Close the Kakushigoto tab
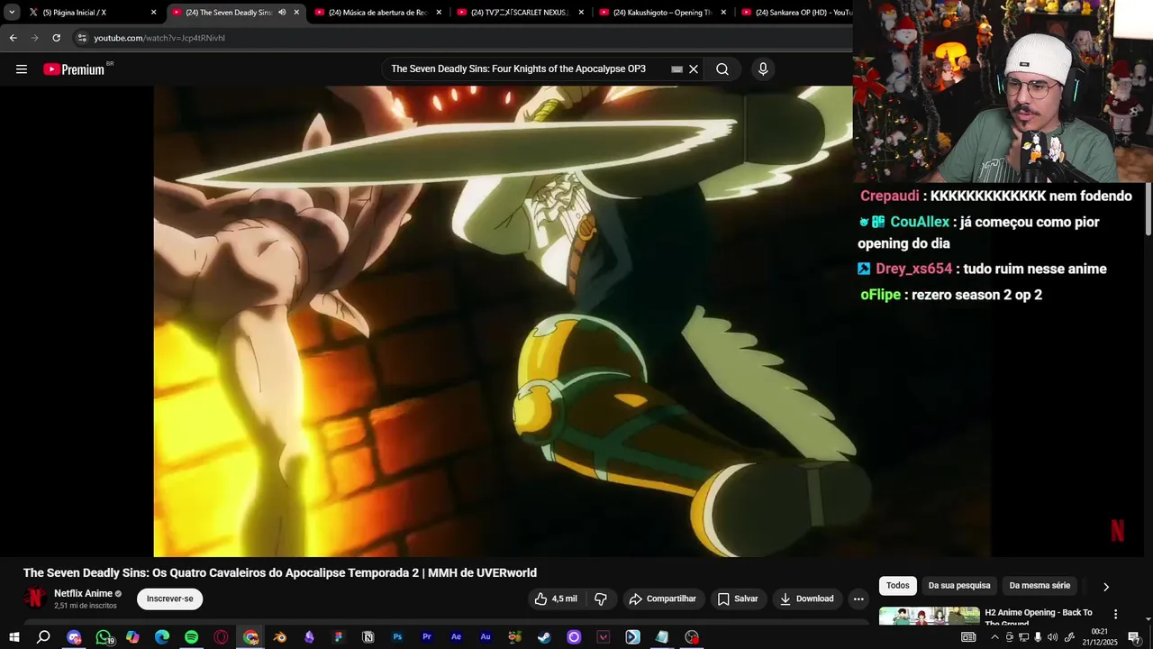Screen dimensions: 1153x649 tap(723, 13)
